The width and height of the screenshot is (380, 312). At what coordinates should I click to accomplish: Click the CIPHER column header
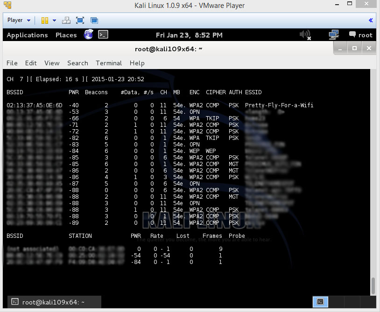pyautogui.click(x=216, y=92)
